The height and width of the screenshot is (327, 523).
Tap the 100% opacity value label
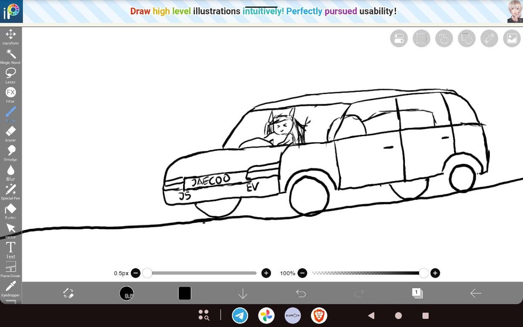coord(287,273)
